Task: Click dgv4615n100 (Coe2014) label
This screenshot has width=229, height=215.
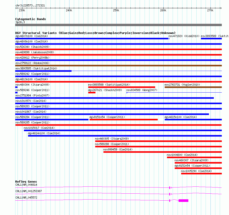Action: (x=181, y=117)
